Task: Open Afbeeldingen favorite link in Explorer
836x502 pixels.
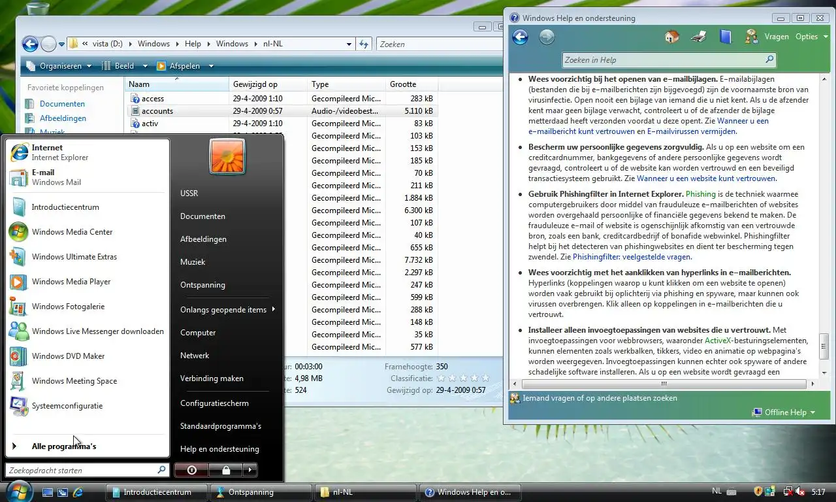Action: (x=63, y=118)
